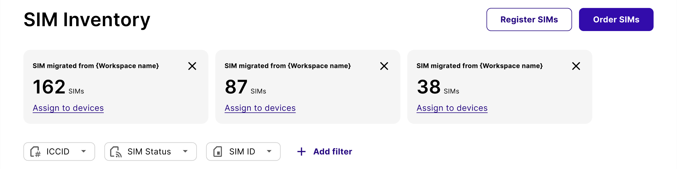
Task: Expand the SIM ID dropdown arrow
Action: [269, 151]
